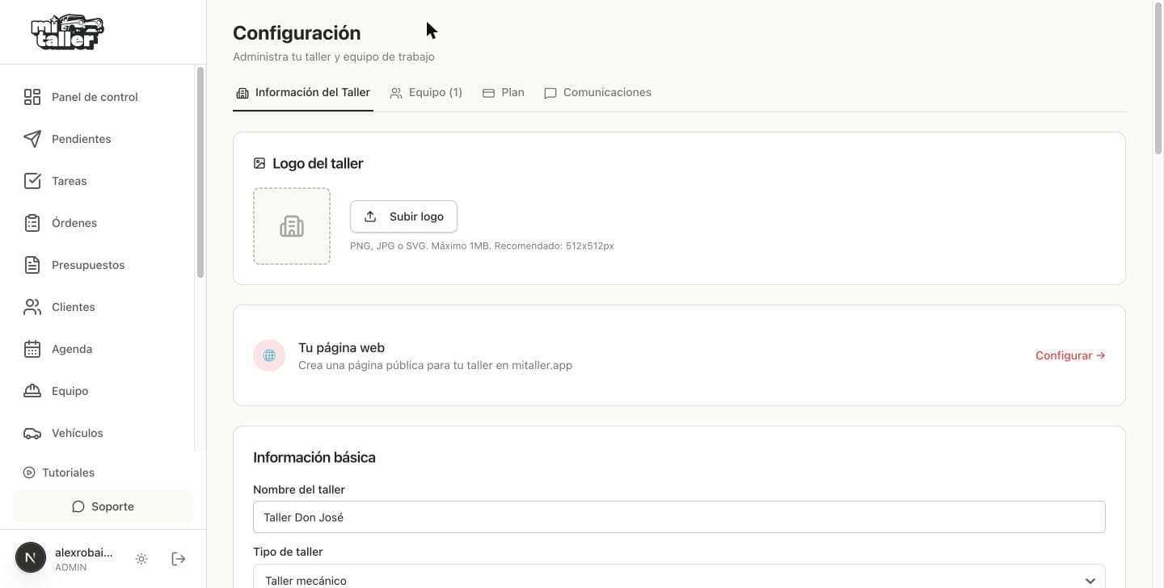The image size is (1164, 588).
Task: Select the Vehículos car icon
Action: 32,433
